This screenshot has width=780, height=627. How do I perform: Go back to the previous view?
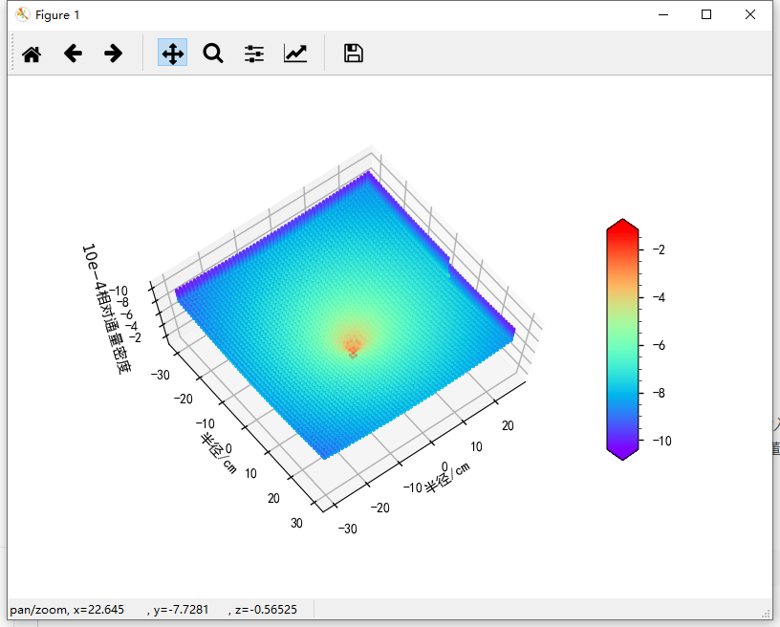[x=73, y=53]
